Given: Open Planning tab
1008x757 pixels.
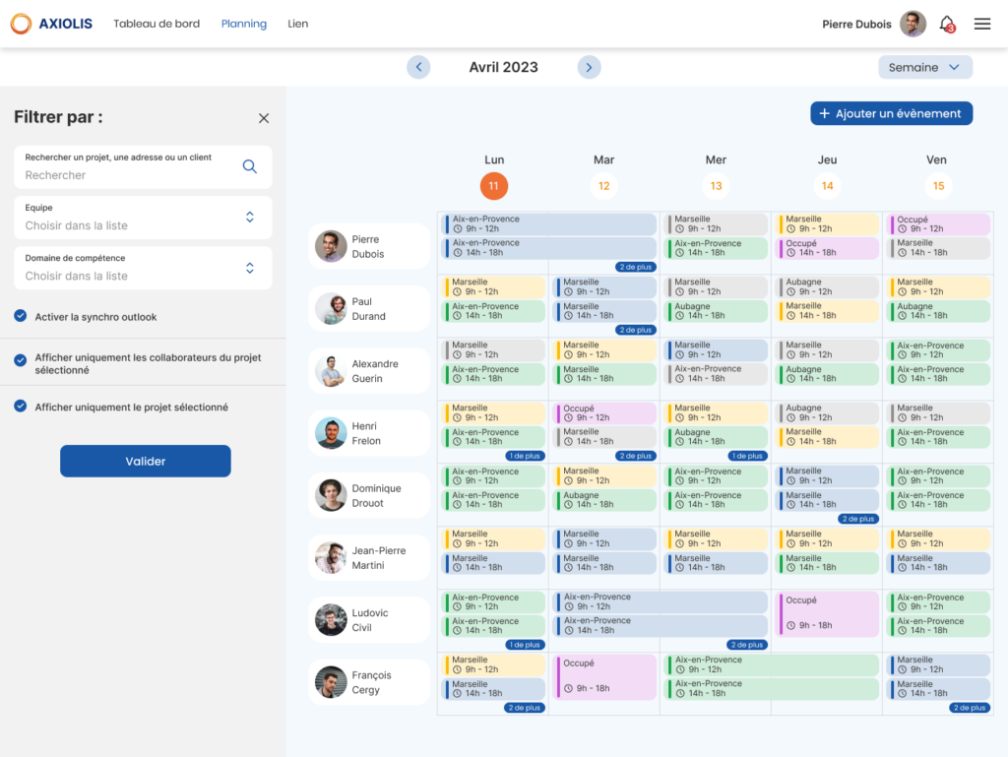Looking at the screenshot, I should tap(244, 24).
